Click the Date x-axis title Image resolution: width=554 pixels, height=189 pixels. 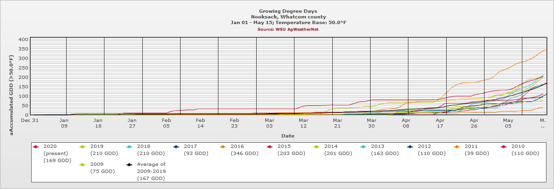288,136
